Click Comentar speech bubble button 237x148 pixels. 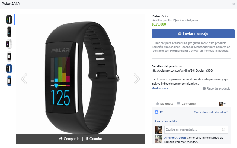[186, 104]
